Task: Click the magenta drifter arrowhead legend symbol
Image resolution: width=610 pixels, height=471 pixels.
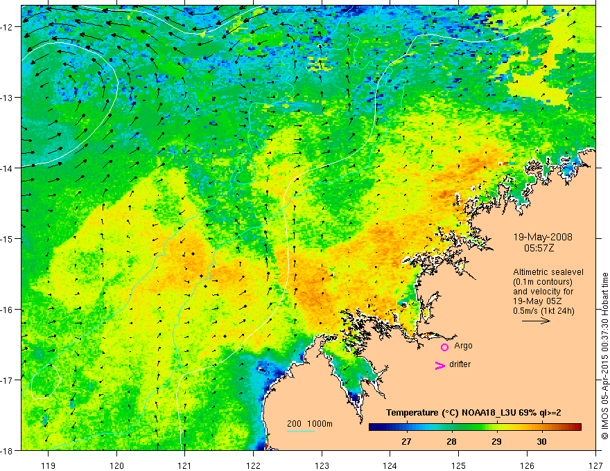Action: 439,365
